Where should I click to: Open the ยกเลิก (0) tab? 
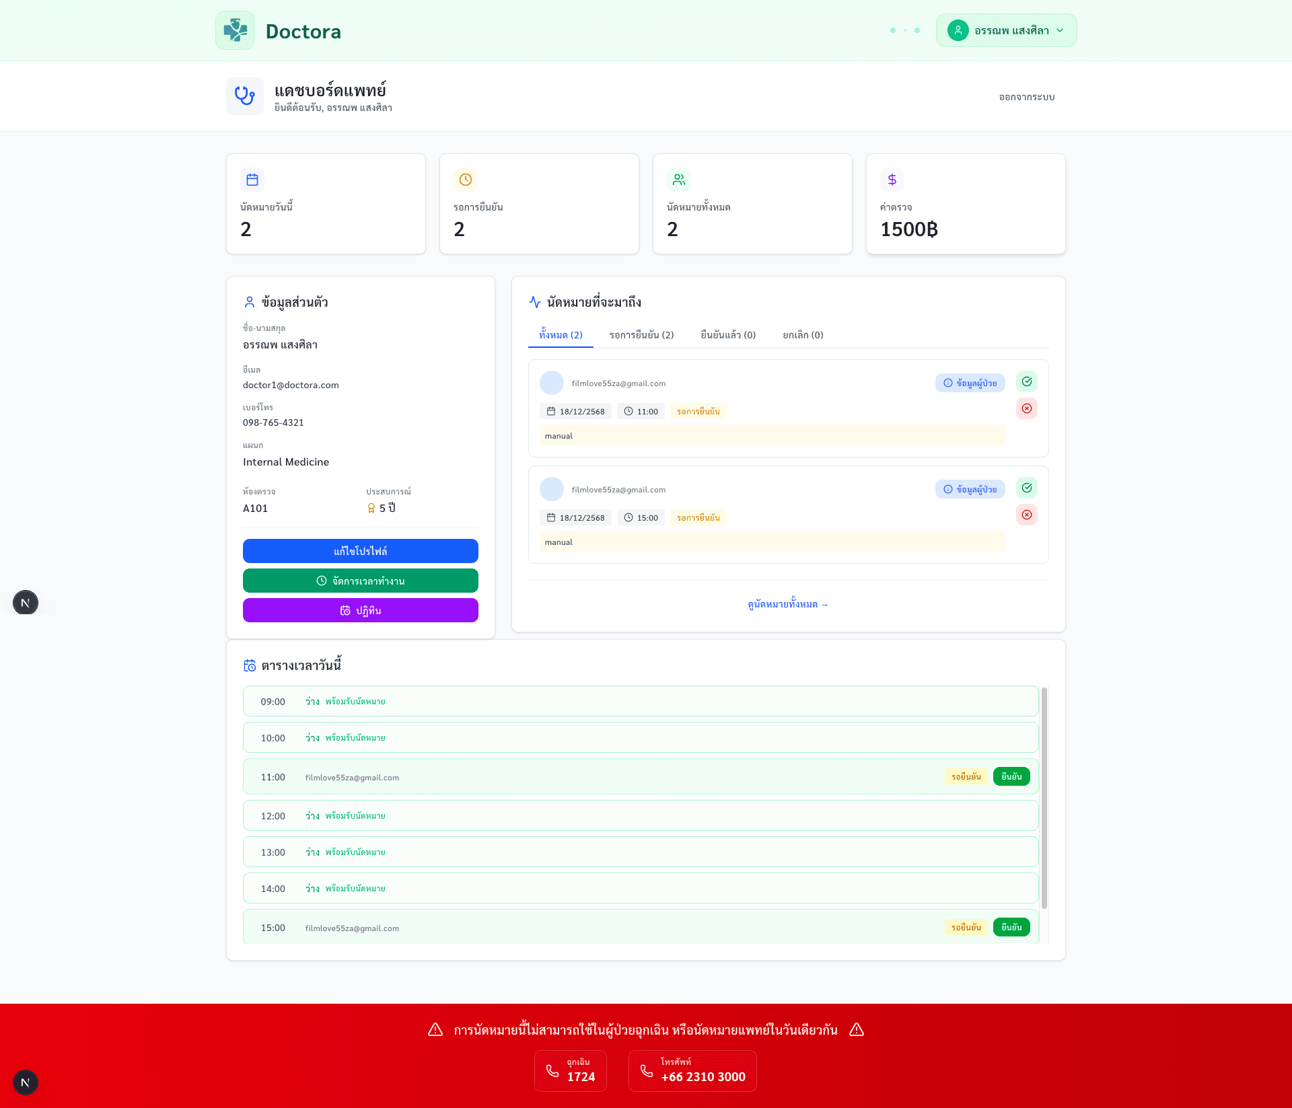(x=803, y=335)
